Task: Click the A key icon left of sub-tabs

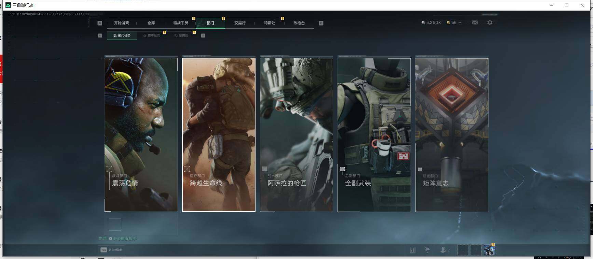Action: 100,35
